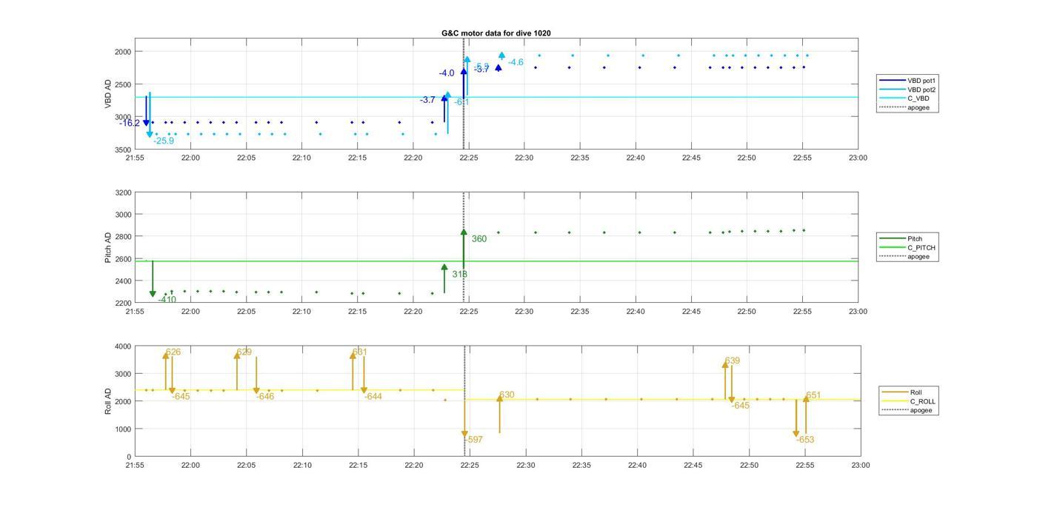Image resolution: width=1037 pixels, height=513 pixels.
Task: Click the '21:55' tick under the VBD plot
Action: click(x=135, y=158)
